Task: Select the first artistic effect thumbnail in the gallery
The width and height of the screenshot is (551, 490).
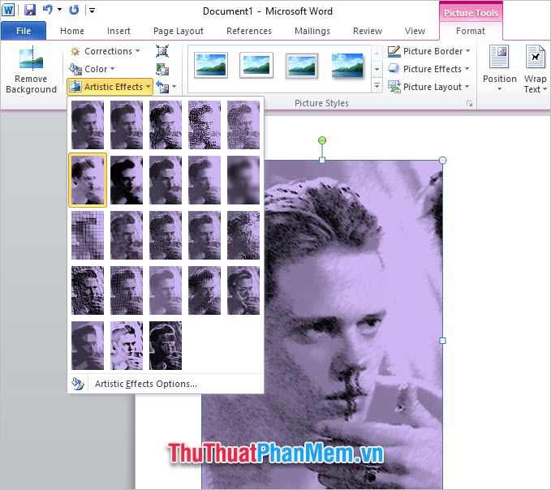Action: coord(88,124)
